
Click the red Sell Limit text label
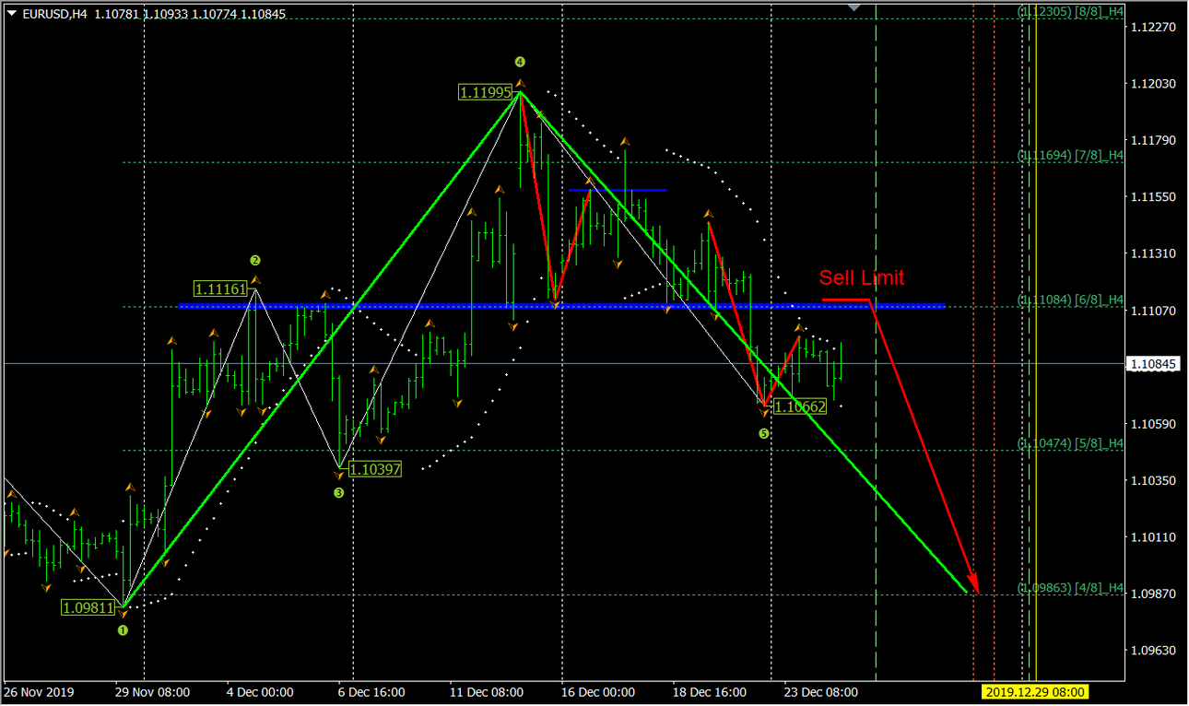coord(862,277)
